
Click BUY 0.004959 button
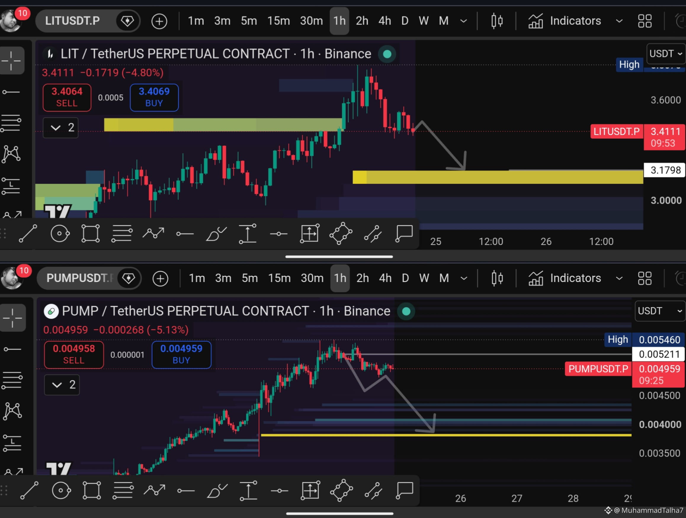pyautogui.click(x=182, y=355)
